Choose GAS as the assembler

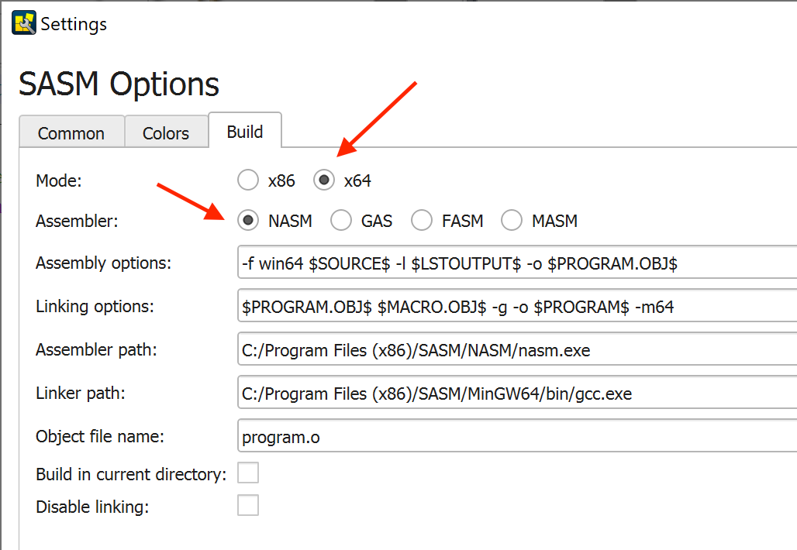click(341, 221)
